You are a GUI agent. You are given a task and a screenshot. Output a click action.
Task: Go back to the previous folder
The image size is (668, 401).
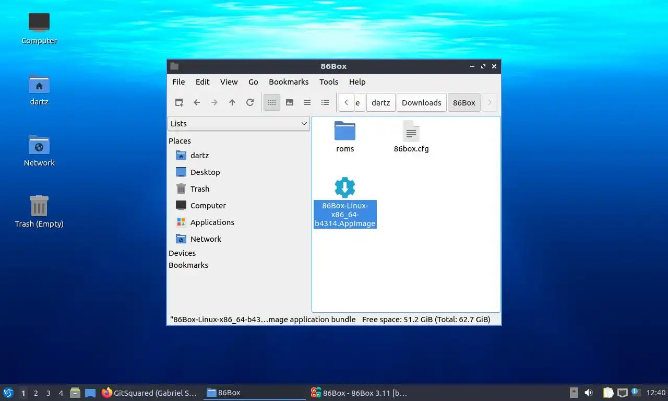pyautogui.click(x=197, y=102)
